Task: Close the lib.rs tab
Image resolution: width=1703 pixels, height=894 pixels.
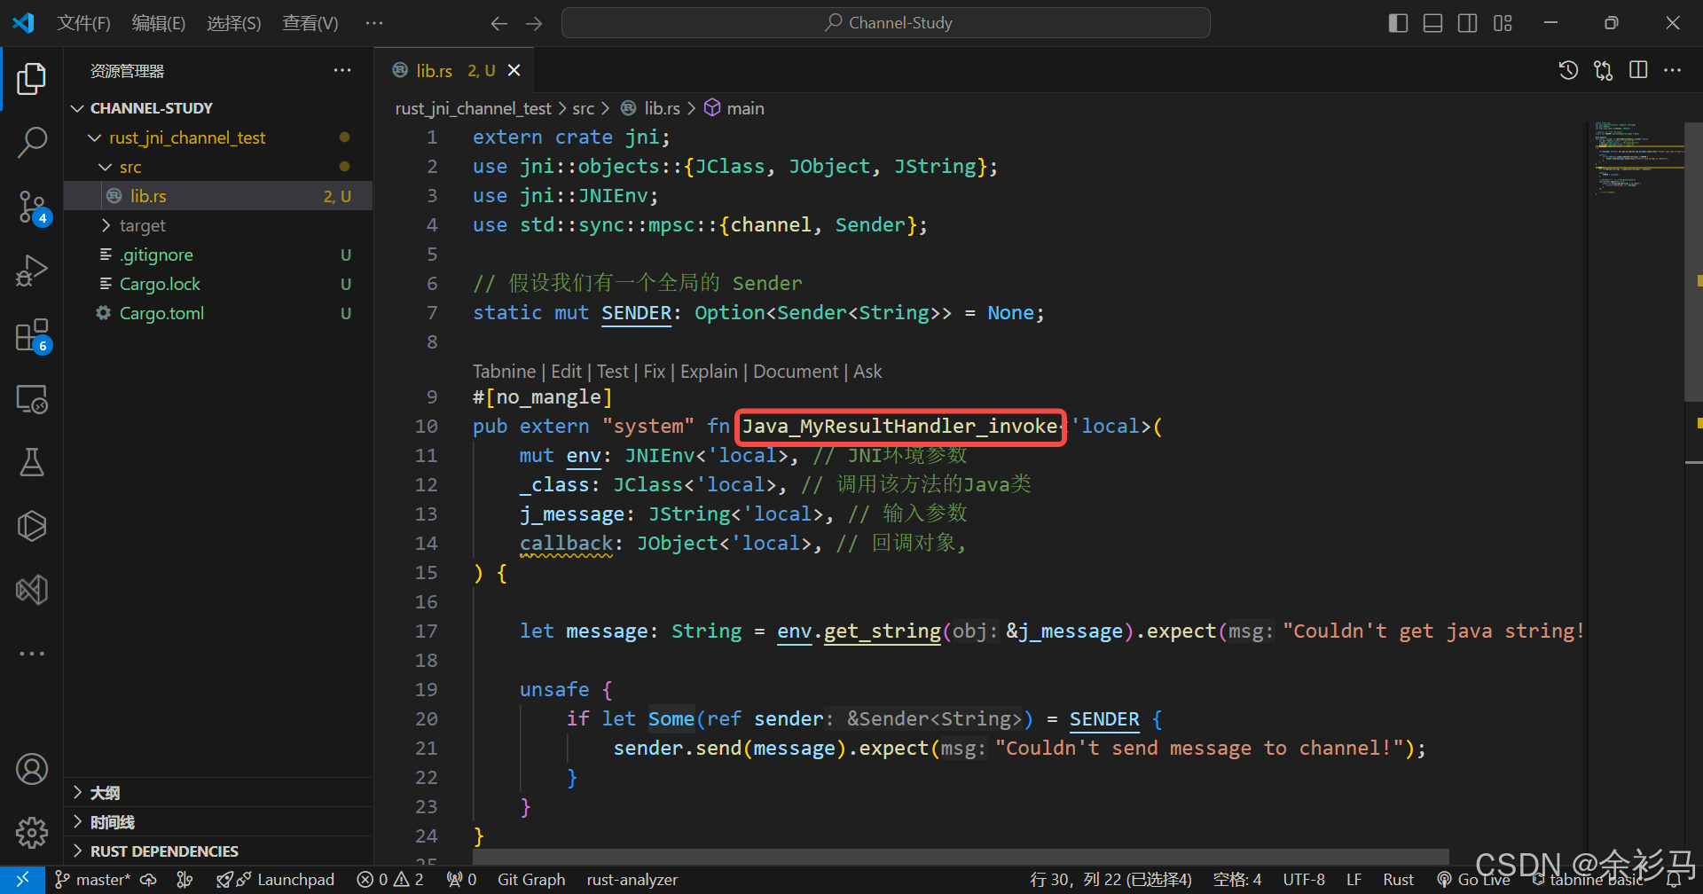Action: click(x=514, y=71)
